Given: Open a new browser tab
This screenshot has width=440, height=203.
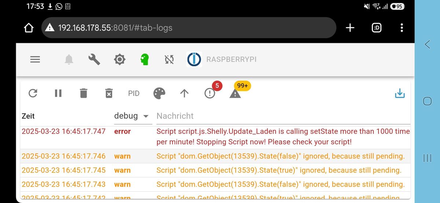Looking at the screenshot, I should 350,28.
